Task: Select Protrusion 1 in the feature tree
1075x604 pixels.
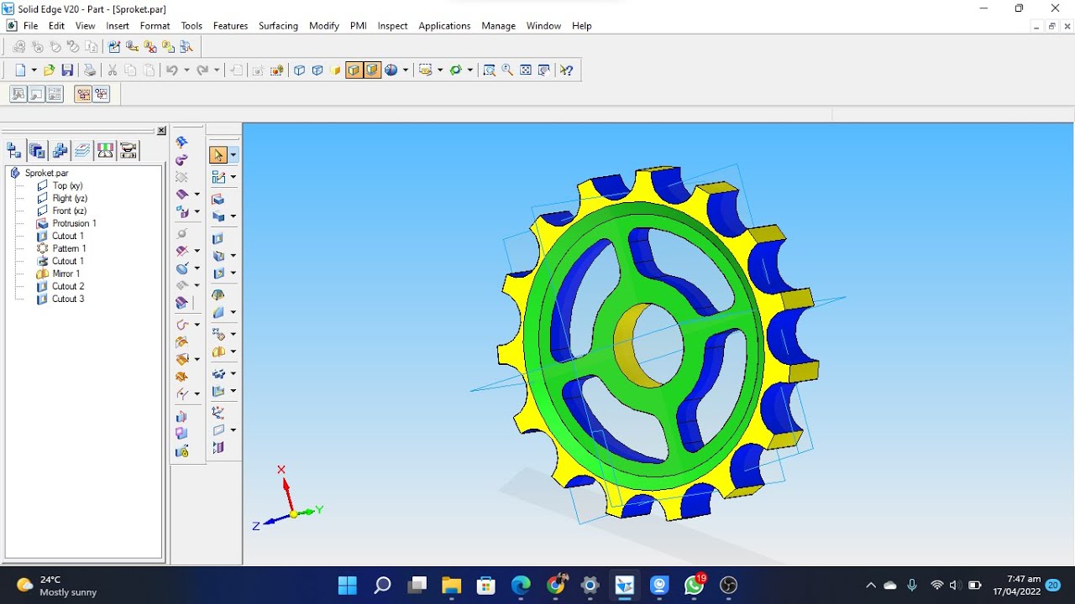Action: click(x=74, y=223)
